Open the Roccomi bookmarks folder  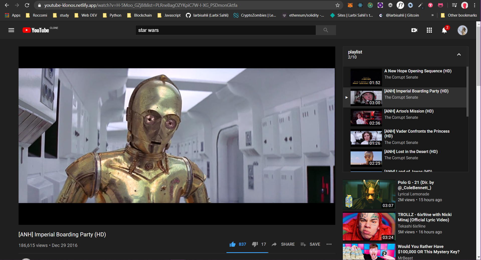[x=37, y=15]
